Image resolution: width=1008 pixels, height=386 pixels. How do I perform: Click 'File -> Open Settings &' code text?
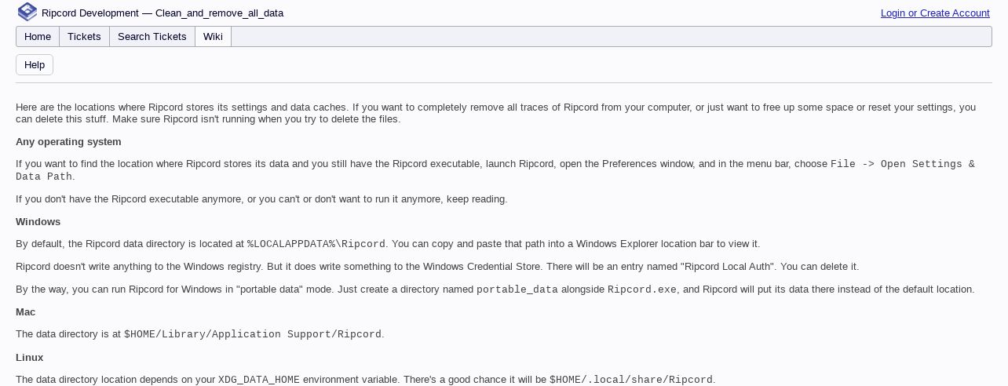pyautogui.click(x=903, y=164)
